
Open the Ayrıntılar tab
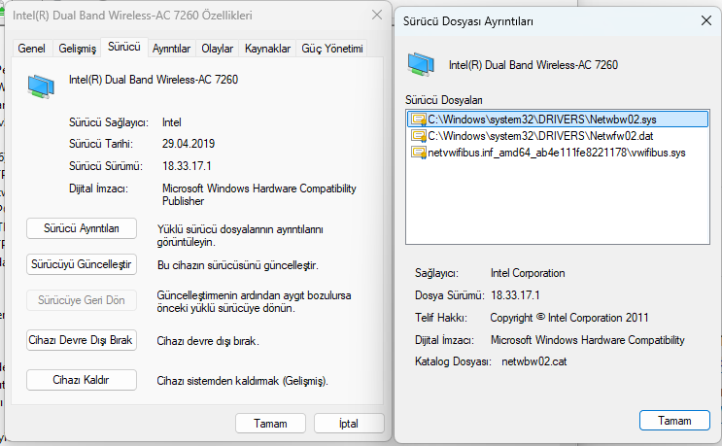tap(171, 49)
